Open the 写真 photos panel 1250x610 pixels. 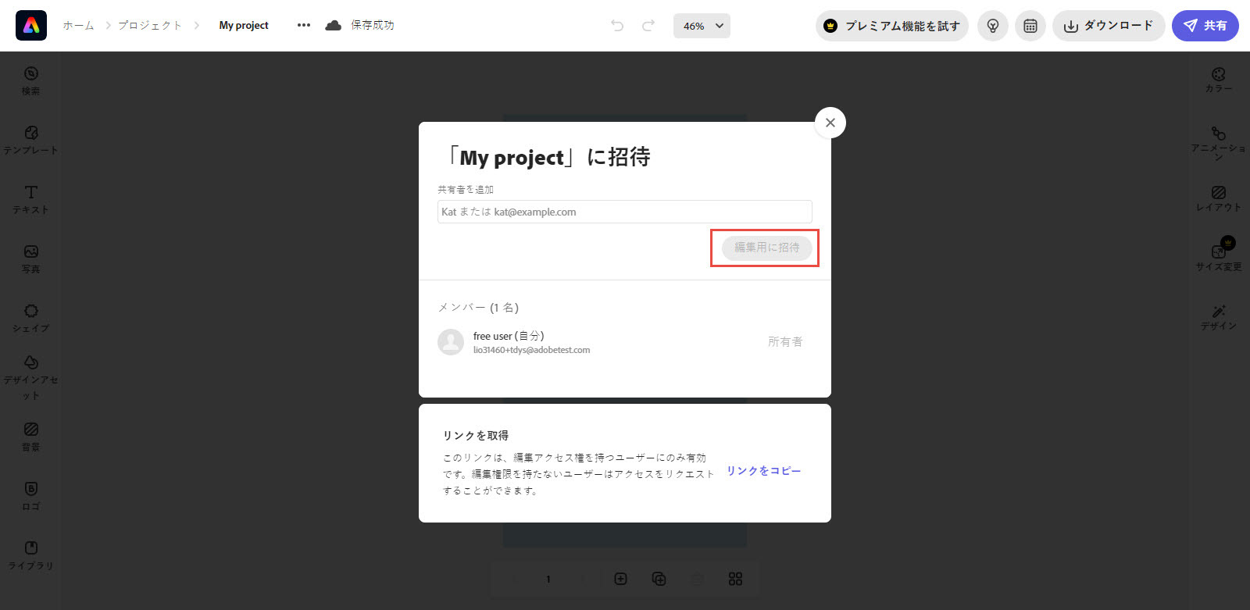pyautogui.click(x=30, y=259)
